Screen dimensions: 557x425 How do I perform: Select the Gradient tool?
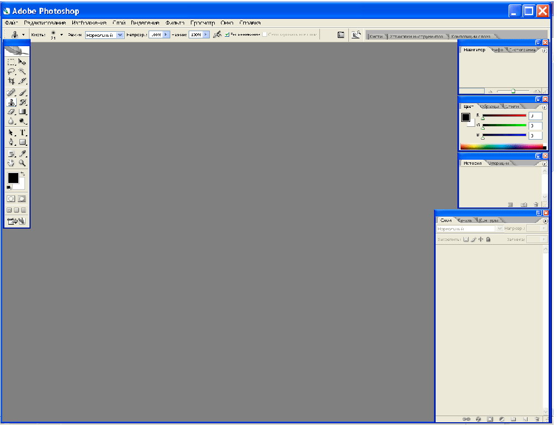(22, 112)
